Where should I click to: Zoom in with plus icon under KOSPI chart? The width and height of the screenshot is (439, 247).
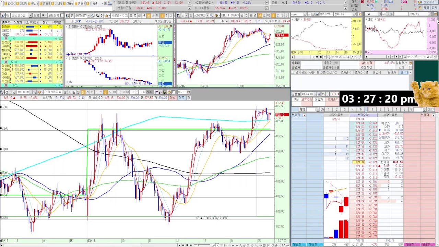pyautogui.click(x=349, y=57)
